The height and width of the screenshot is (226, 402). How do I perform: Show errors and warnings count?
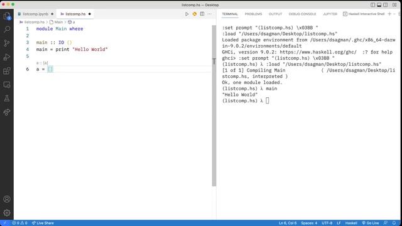coord(19,223)
